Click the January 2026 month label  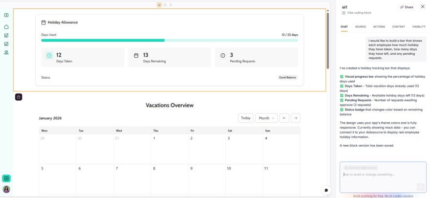point(50,118)
